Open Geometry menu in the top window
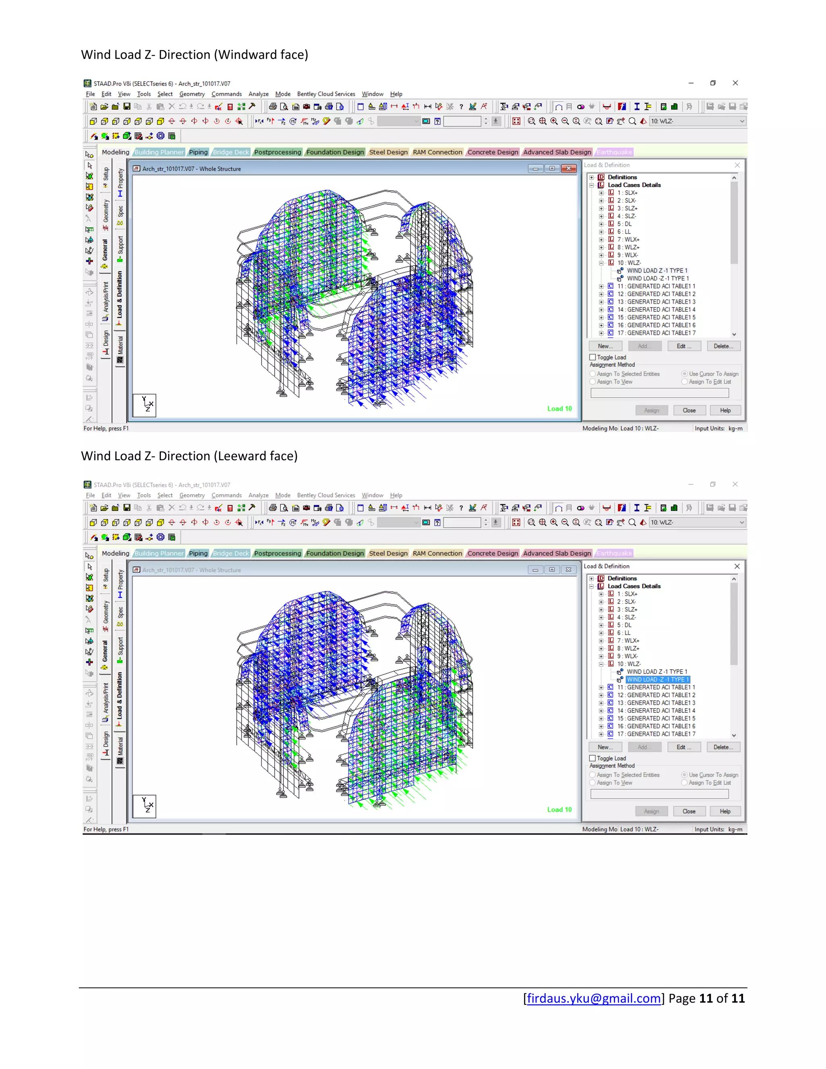The width and height of the screenshot is (826, 1069). (192, 94)
